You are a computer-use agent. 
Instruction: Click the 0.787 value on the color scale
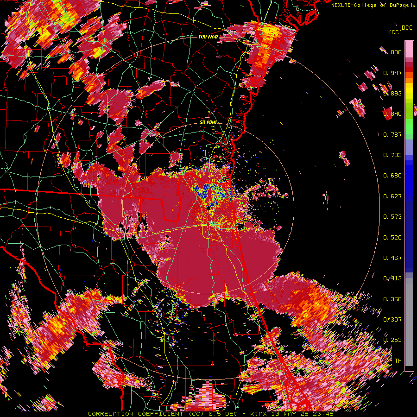392,134
